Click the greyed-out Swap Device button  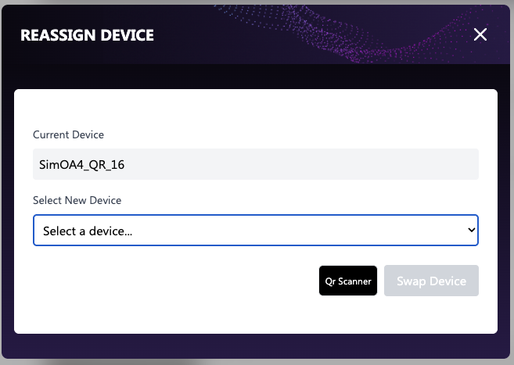click(431, 281)
